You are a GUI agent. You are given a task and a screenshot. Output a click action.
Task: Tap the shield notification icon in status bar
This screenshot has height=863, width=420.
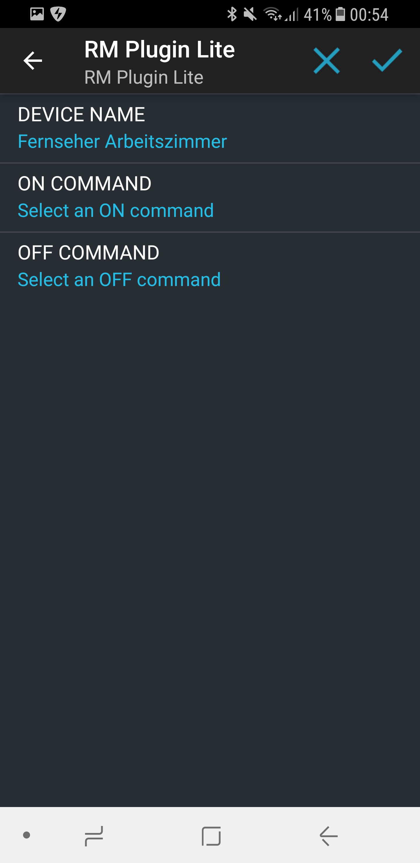[58, 14]
